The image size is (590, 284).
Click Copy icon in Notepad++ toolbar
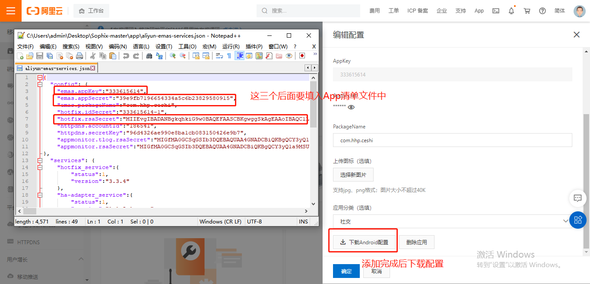(103, 56)
